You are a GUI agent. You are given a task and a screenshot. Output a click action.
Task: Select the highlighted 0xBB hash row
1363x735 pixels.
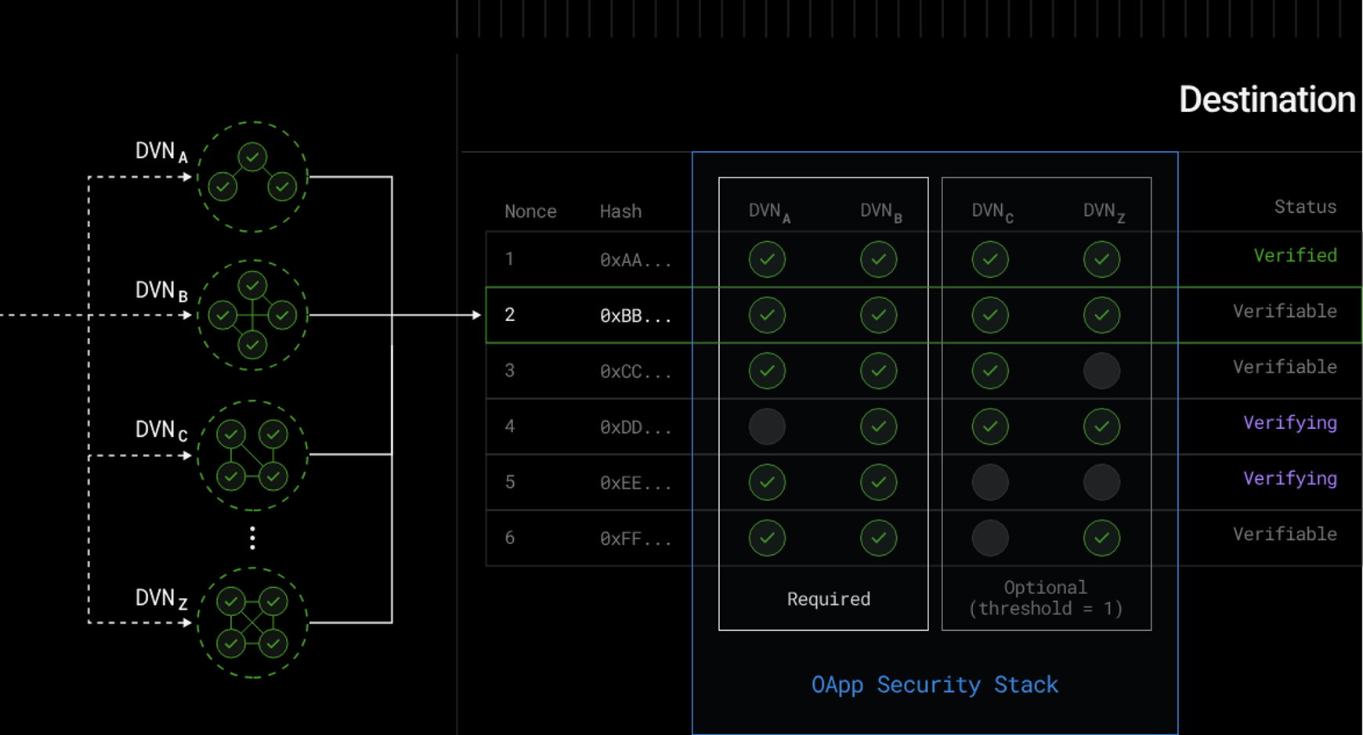point(635,315)
